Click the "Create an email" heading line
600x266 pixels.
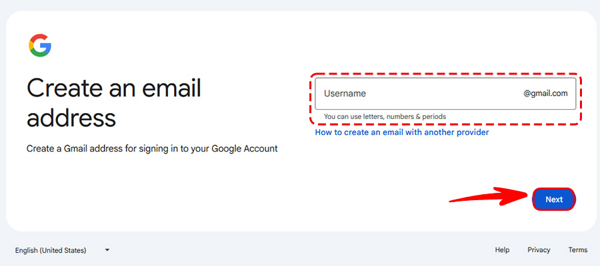113,88
